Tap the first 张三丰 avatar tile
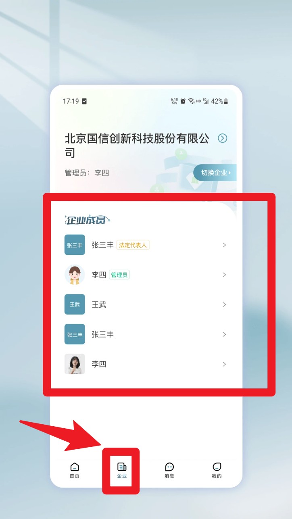 [75, 245]
